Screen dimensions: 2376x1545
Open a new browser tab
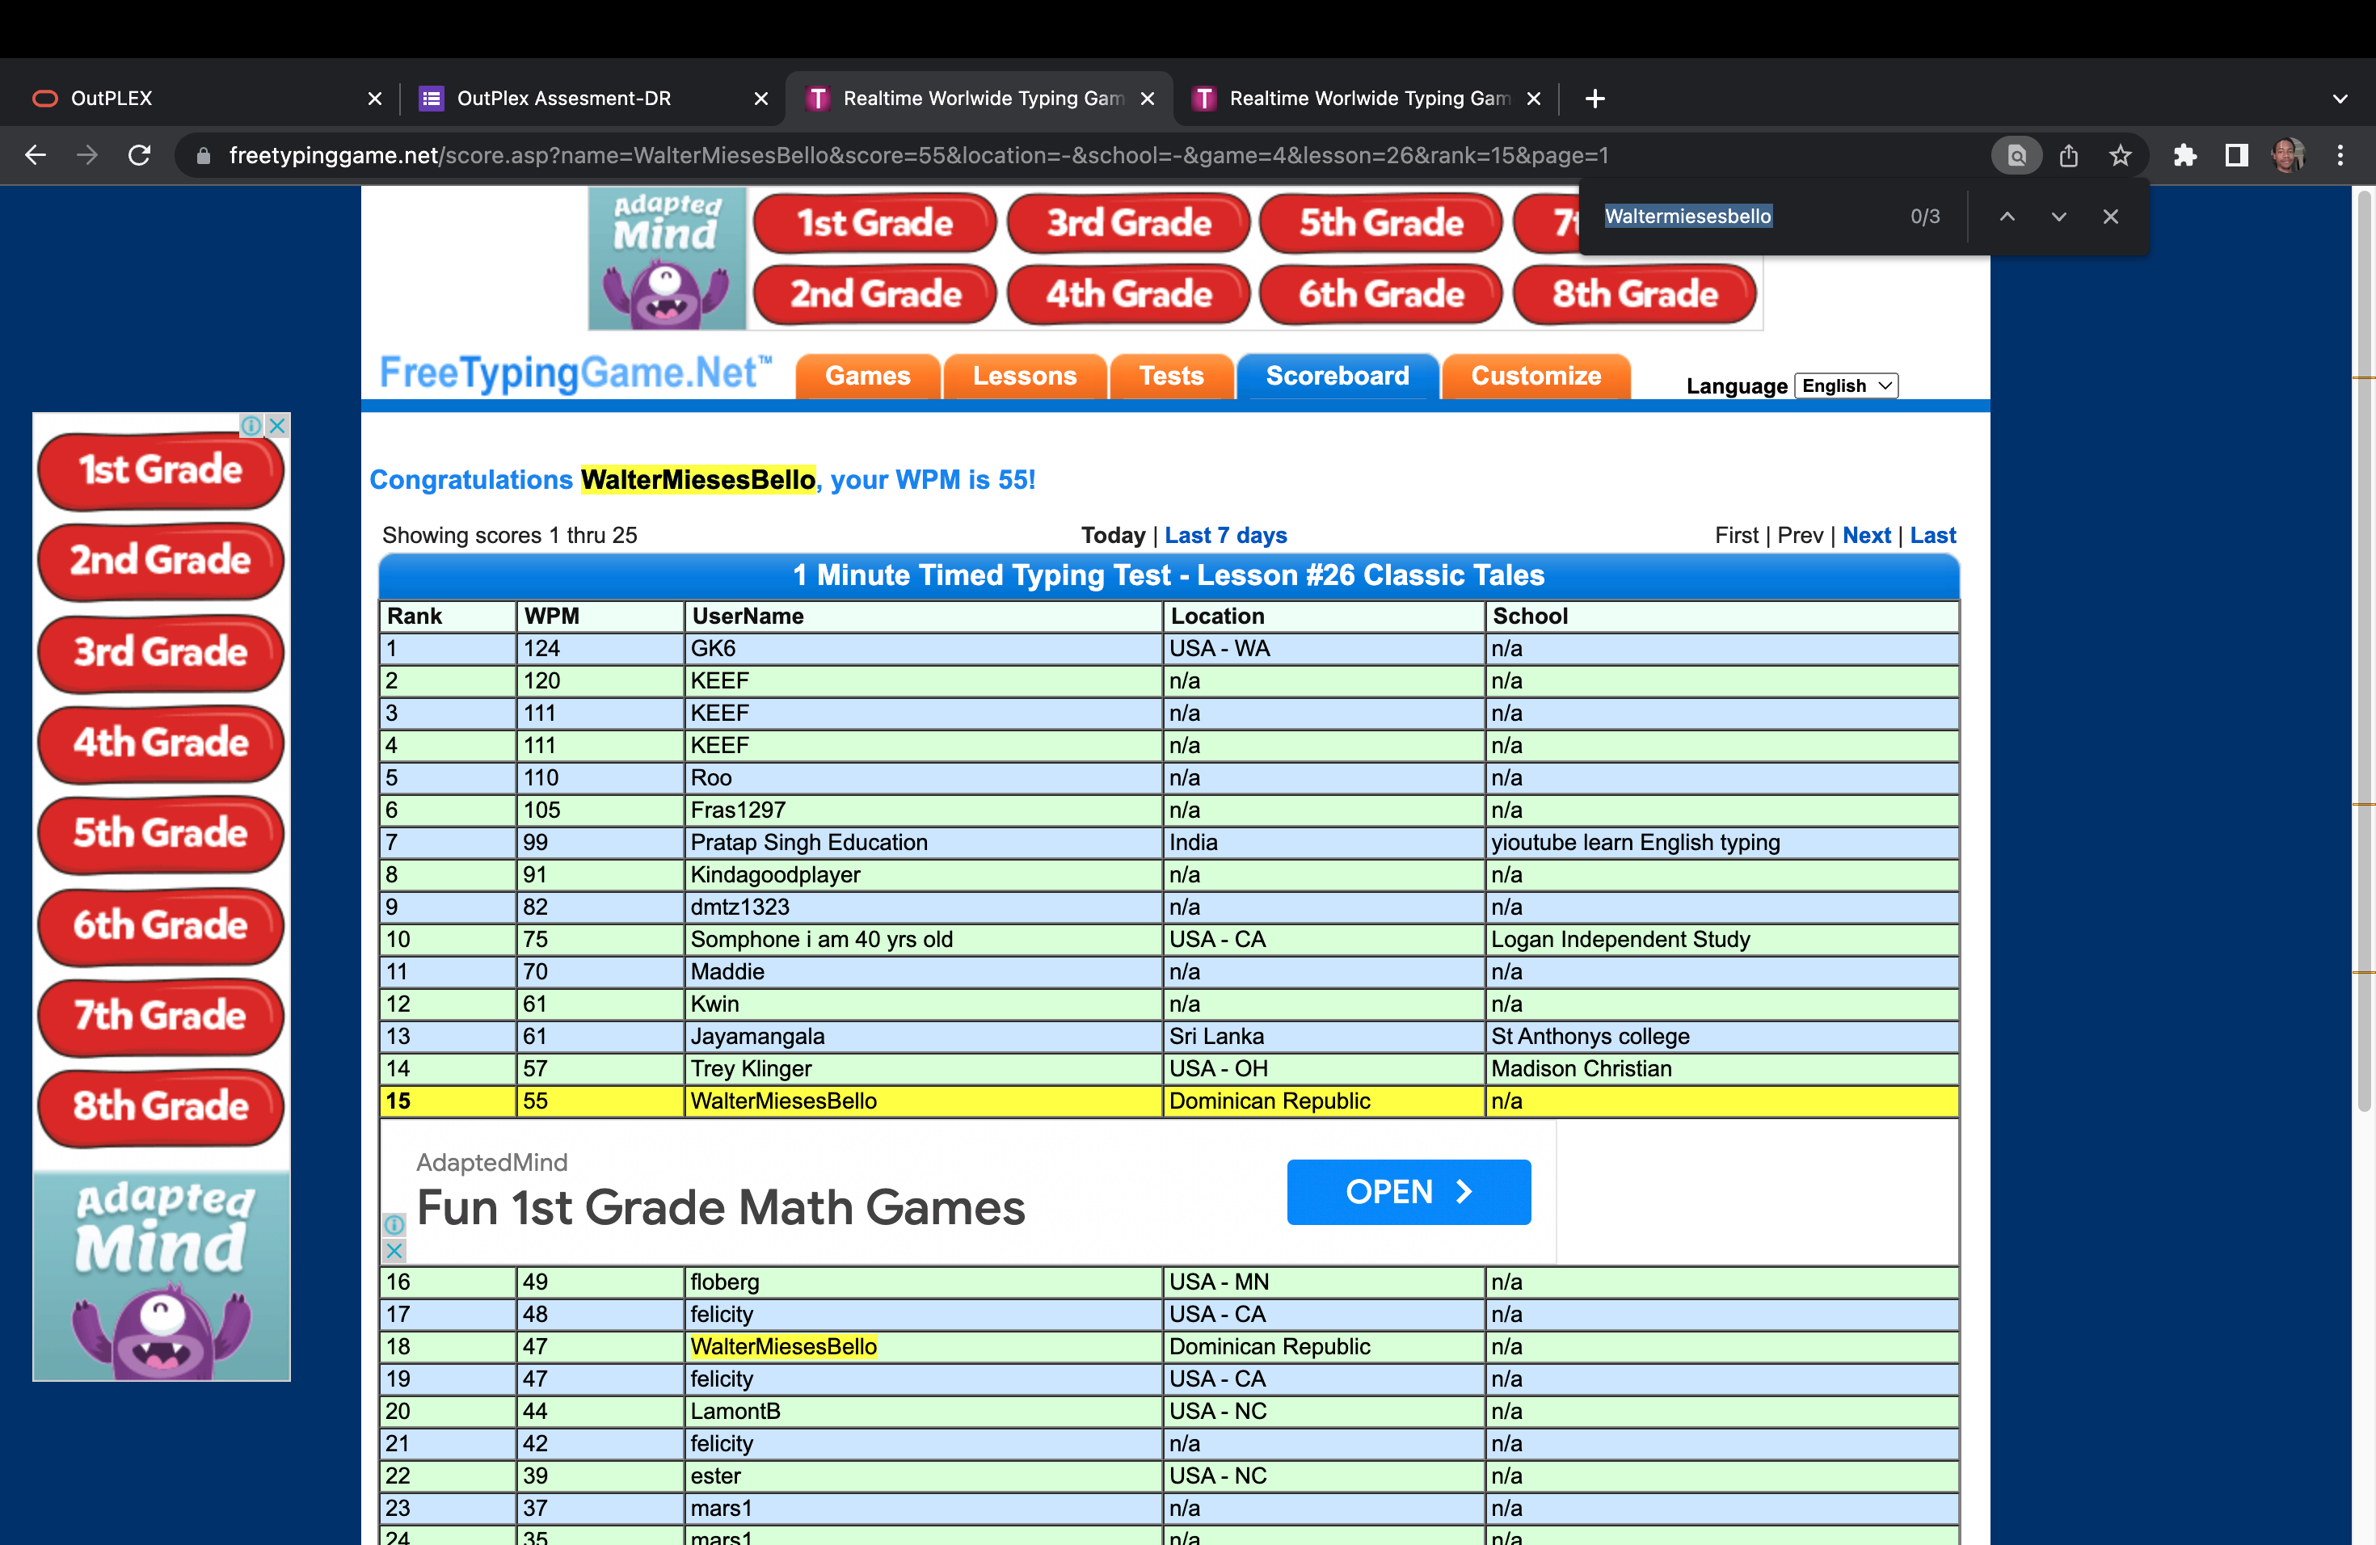(1595, 99)
